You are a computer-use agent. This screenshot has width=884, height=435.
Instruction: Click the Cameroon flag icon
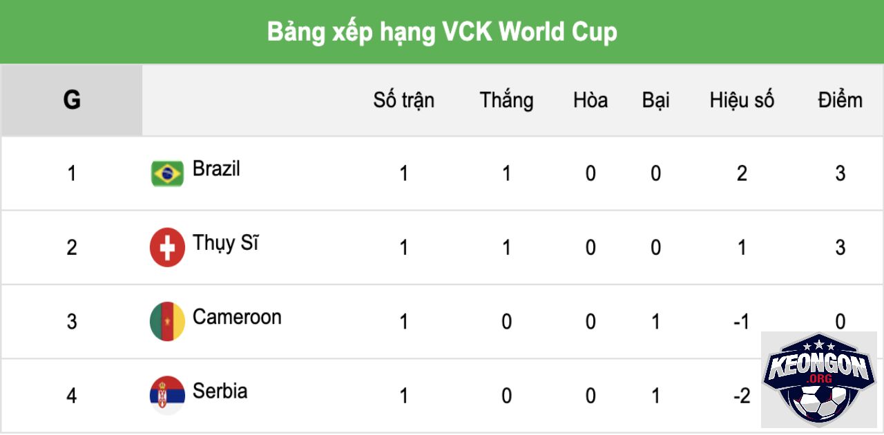(167, 321)
